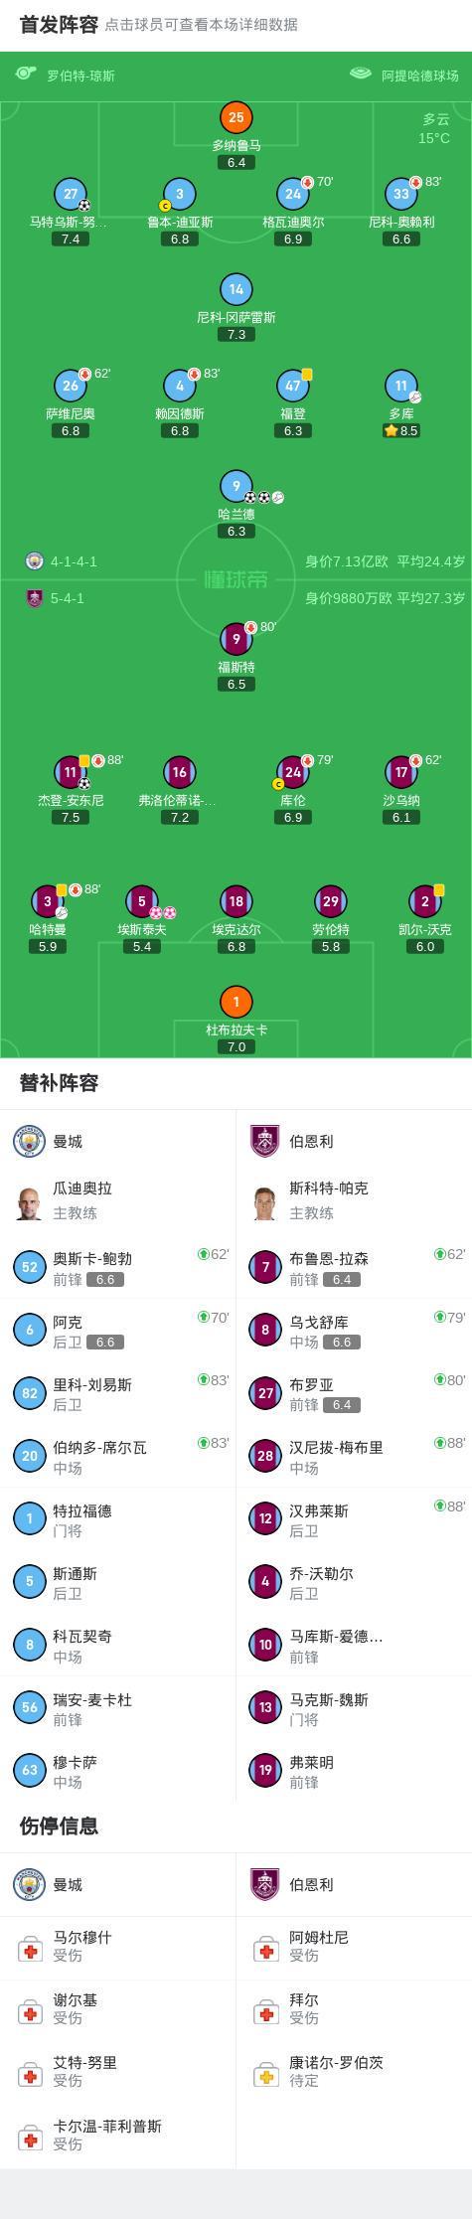Select 多库 number 11 player circle
The width and height of the screenshot is (472, 2219).
pyautogui.click(x=401, y=386)
